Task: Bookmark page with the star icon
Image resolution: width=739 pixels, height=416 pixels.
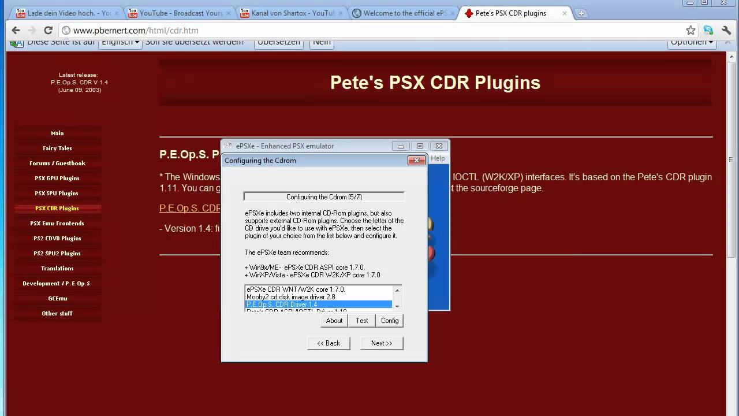Action: pos(691,31)
